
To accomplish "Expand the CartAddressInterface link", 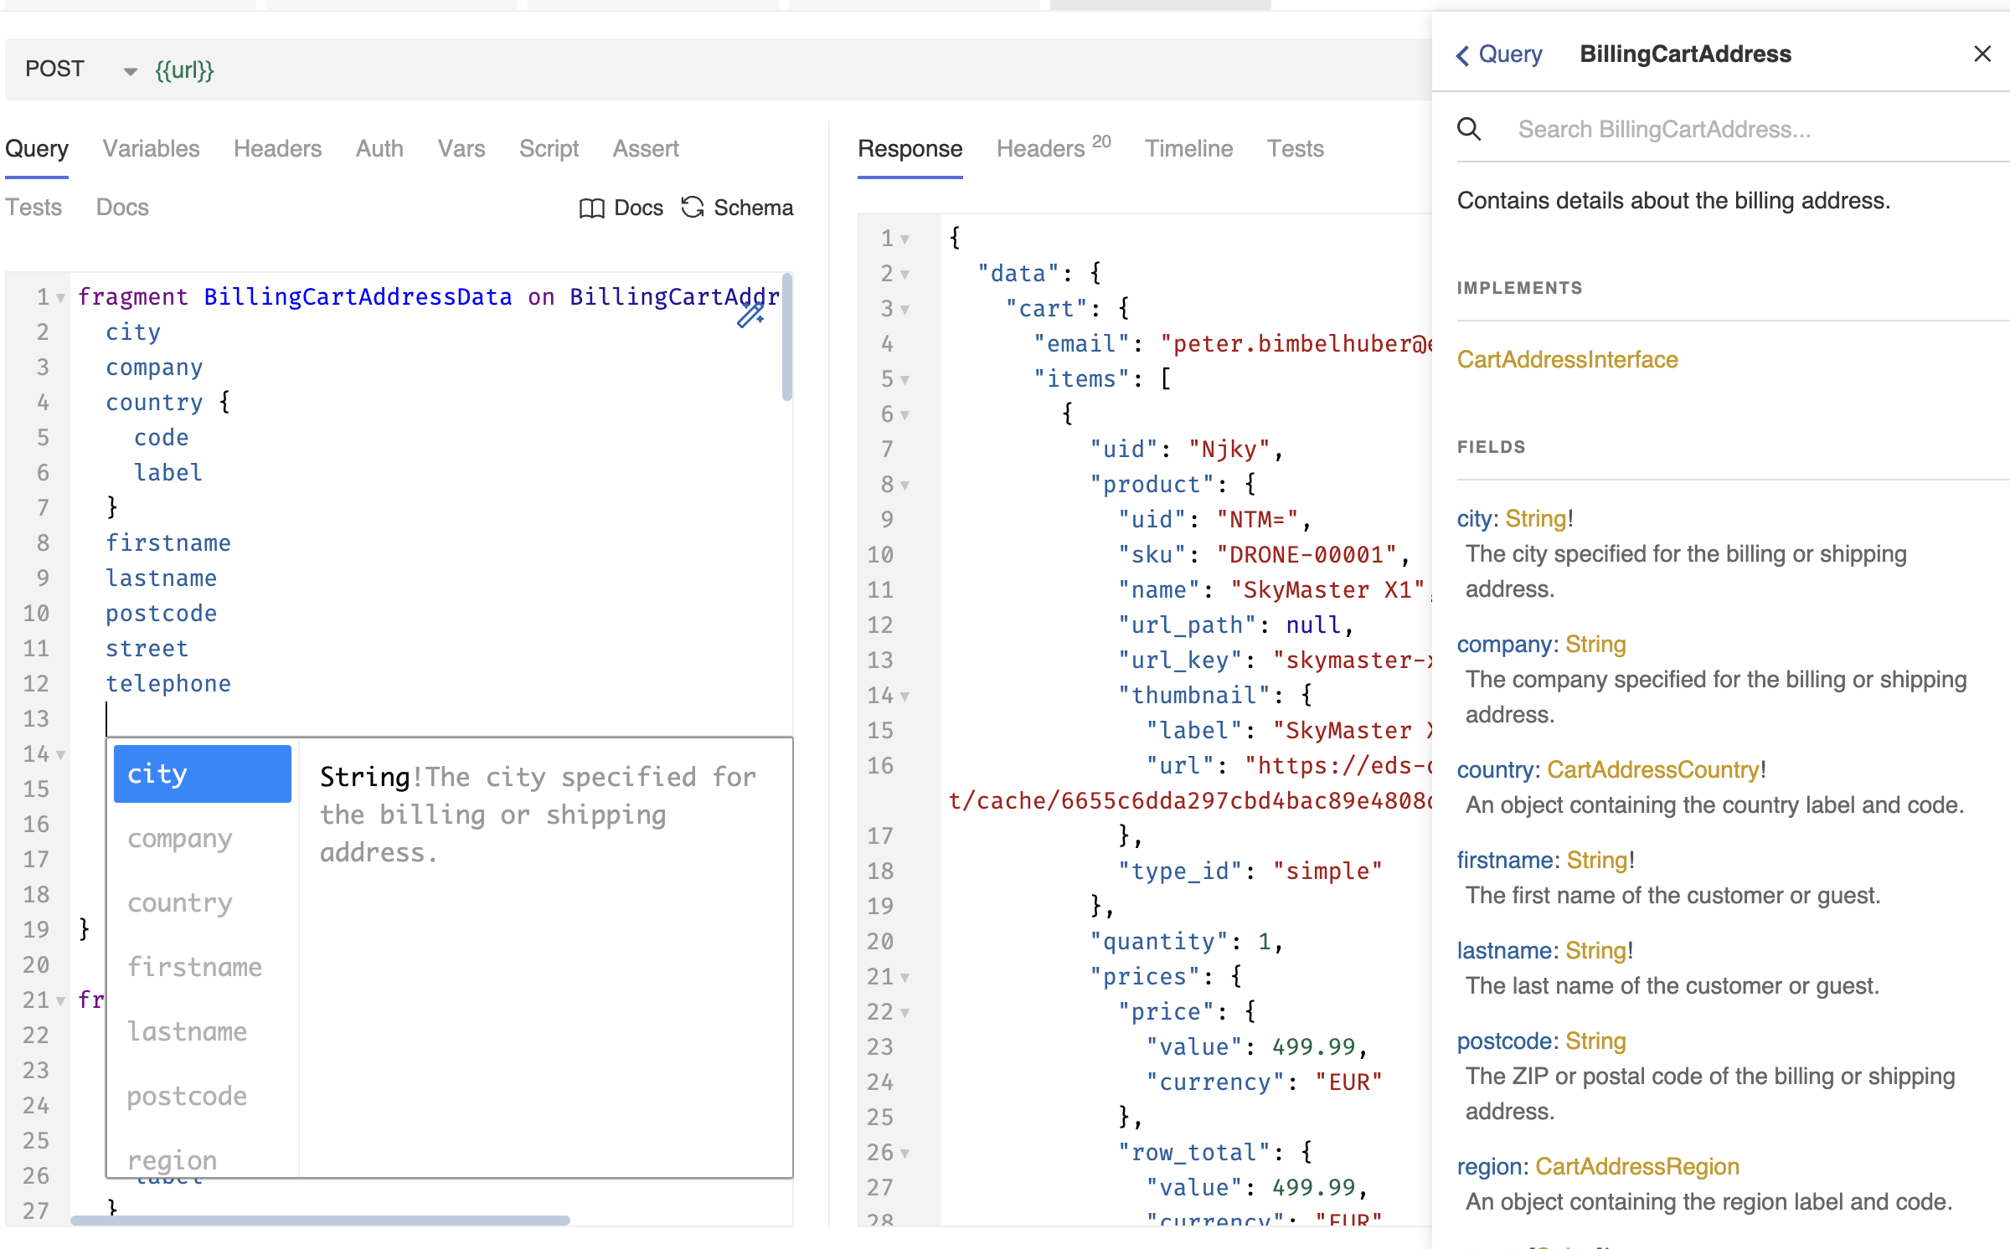I will pyautogui.click(x=1567, y=360).
